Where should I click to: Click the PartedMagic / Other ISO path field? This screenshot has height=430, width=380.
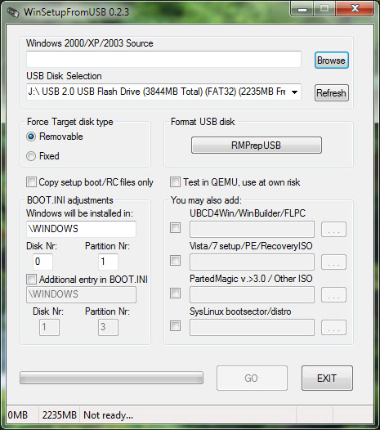point(252,295)
